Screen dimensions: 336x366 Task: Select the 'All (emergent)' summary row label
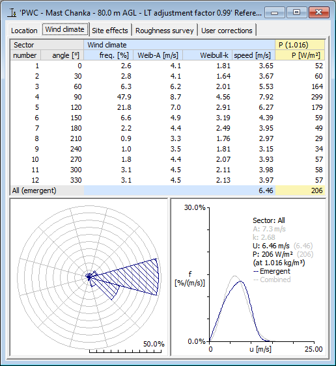coord(34,190)
